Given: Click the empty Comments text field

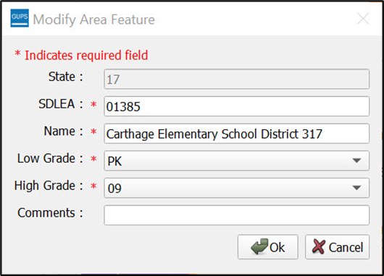Looking at the screenshot, I should pos(237,215).
